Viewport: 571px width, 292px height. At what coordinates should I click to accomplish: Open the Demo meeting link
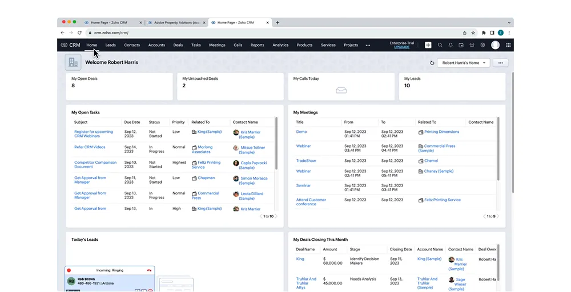coord(301,132)
